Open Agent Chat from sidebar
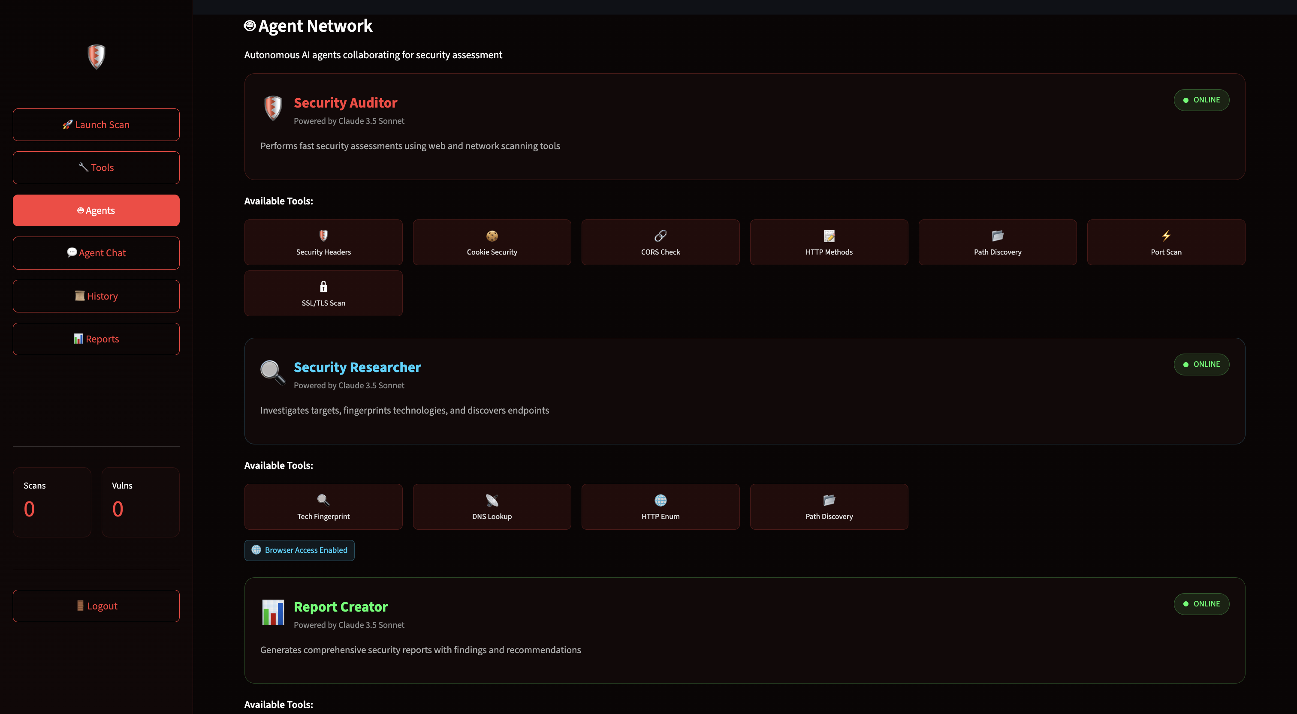This screenshot has height=714, width=1297. pos(96,253)
